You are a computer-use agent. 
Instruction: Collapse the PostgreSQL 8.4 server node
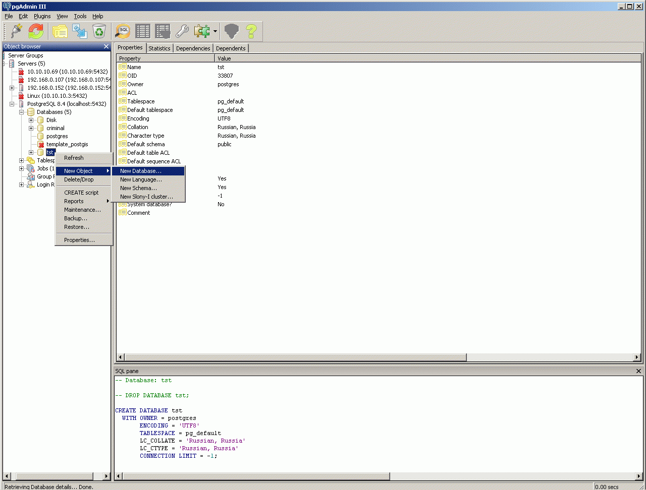12,104
